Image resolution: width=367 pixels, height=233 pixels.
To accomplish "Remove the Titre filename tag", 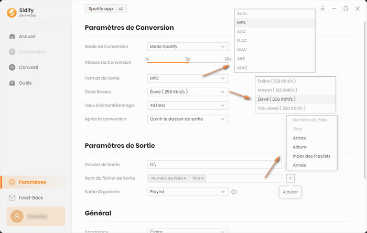I will 203,179.
